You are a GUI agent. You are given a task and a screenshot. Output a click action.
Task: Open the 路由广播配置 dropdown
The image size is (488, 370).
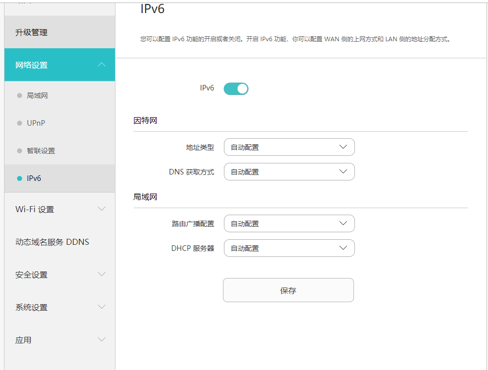[x=289, y=224]
